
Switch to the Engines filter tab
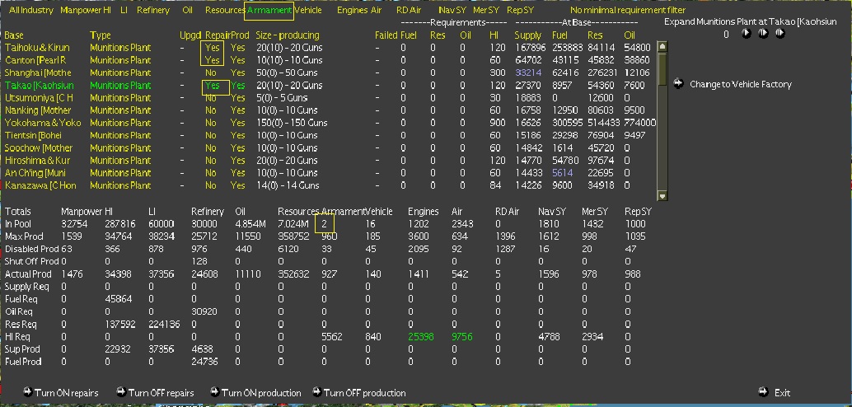coord(352,11)
